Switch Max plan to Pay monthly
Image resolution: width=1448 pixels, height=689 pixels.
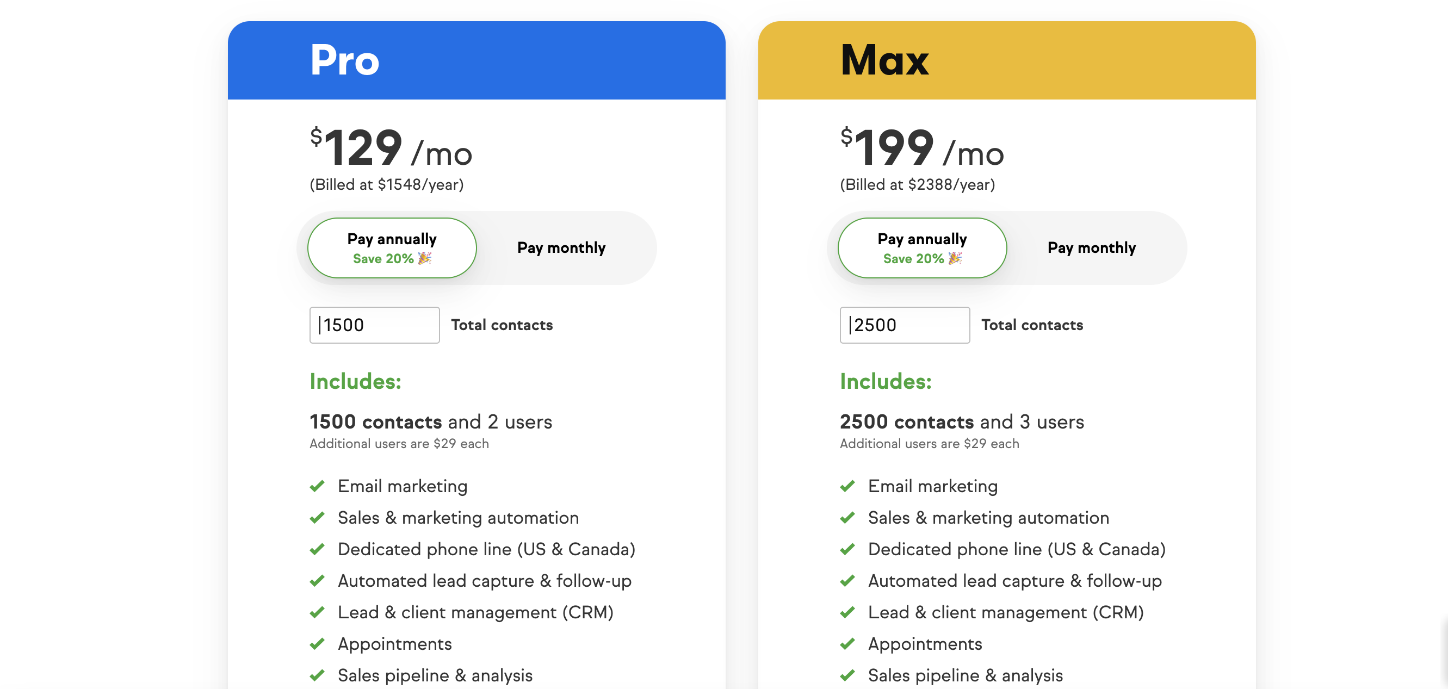coord(1091,248)
